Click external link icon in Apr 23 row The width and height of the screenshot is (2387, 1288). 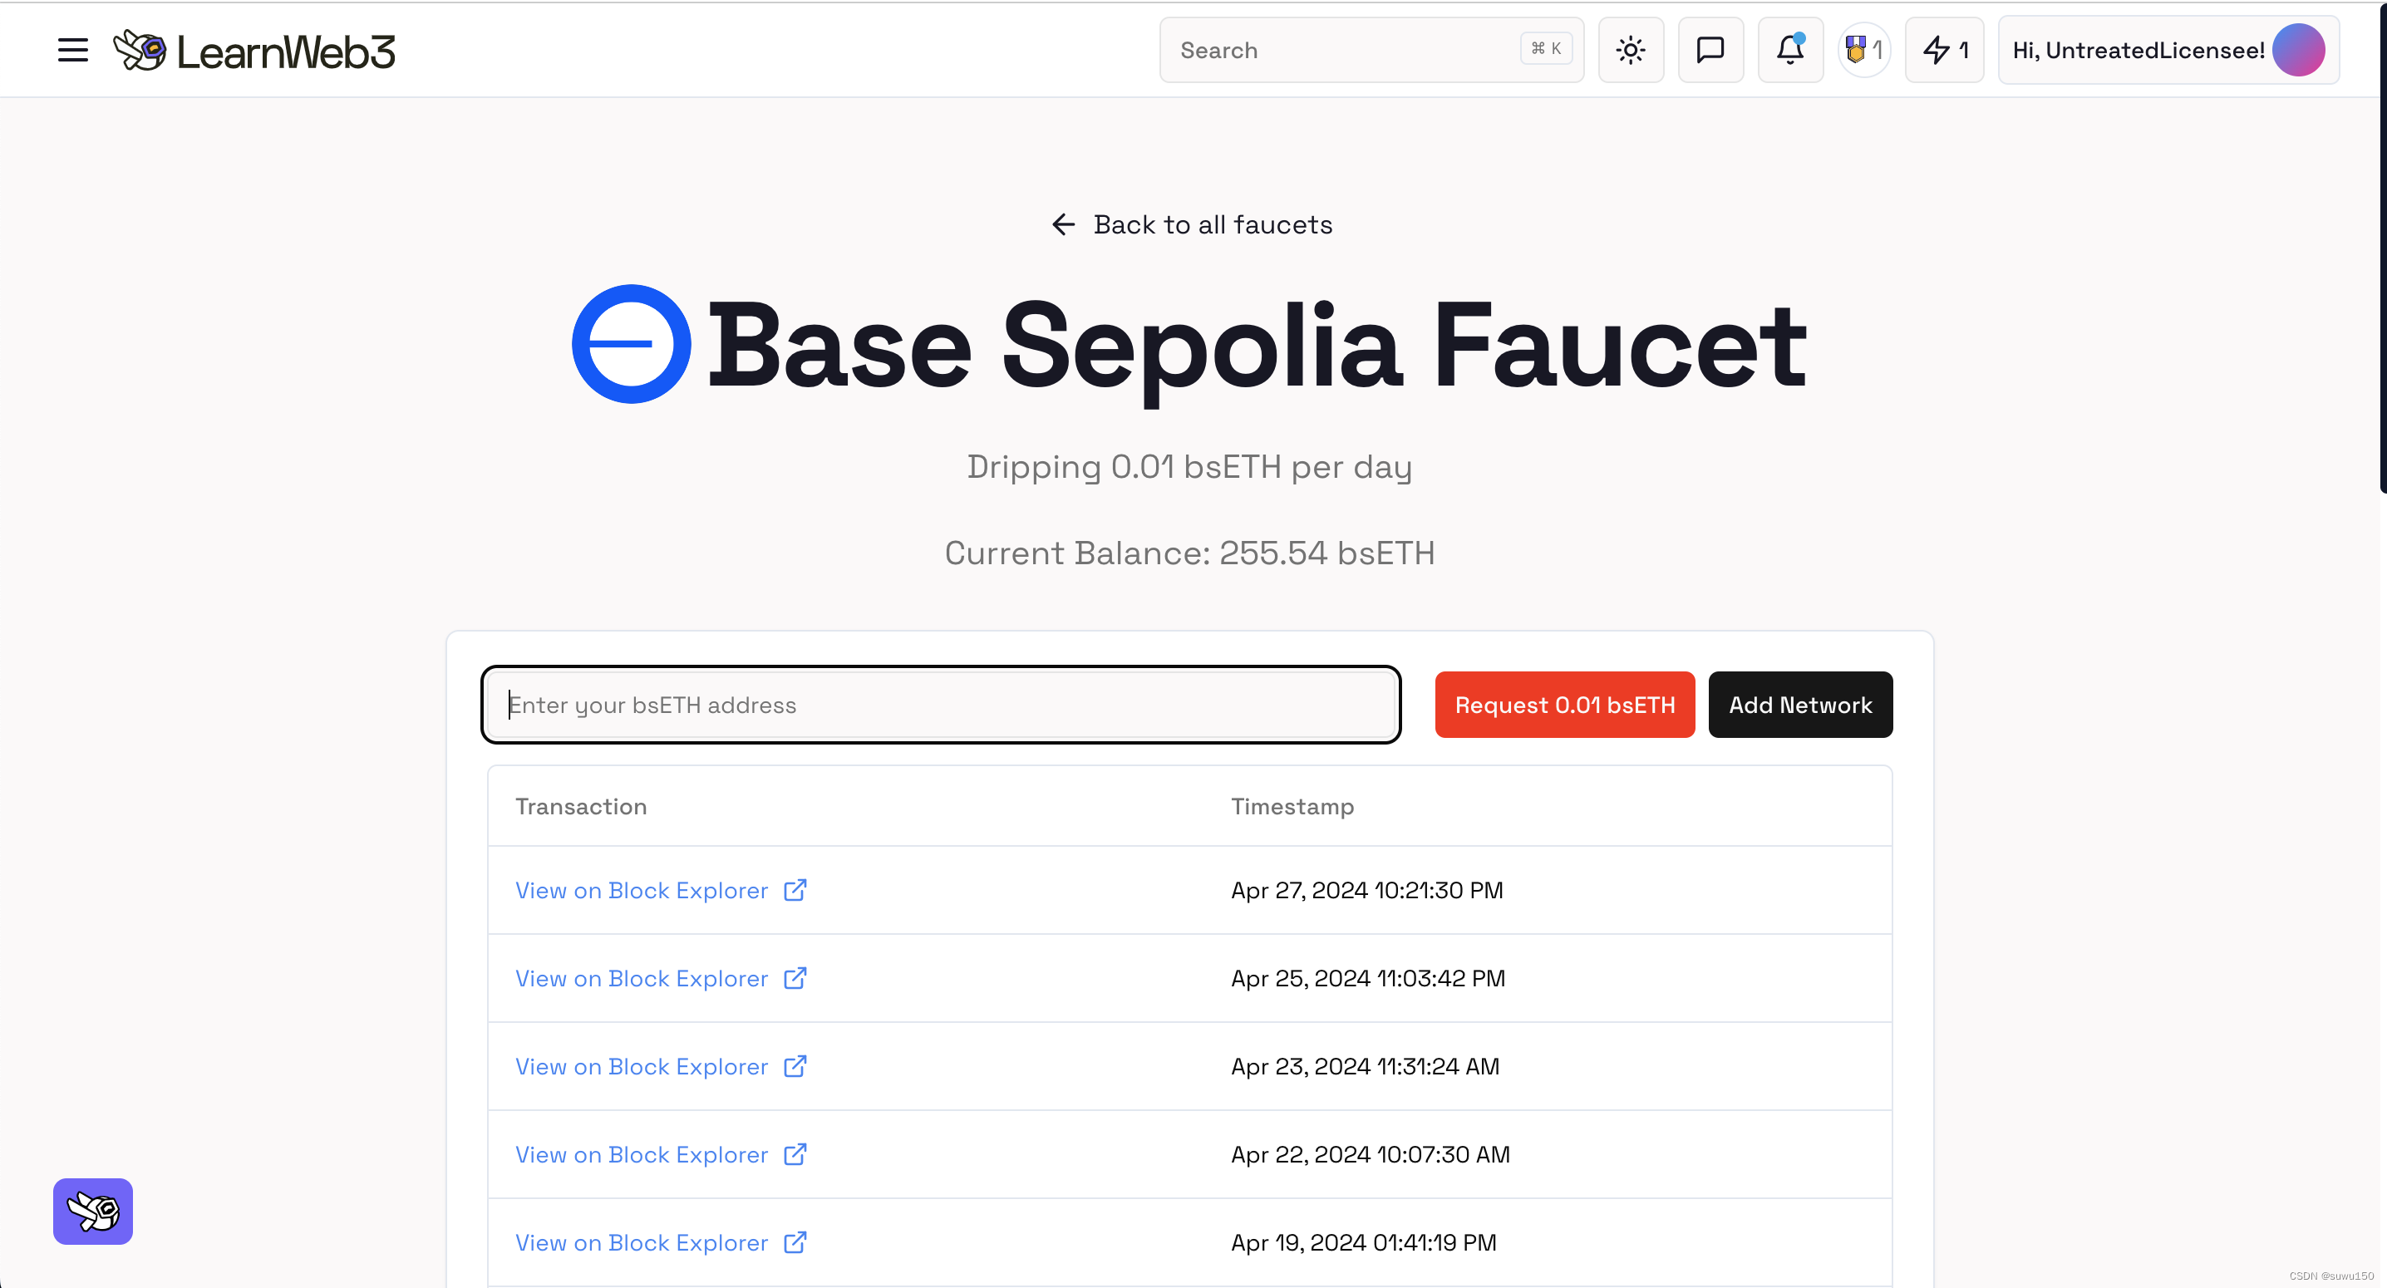click(x=795, y=1065)
